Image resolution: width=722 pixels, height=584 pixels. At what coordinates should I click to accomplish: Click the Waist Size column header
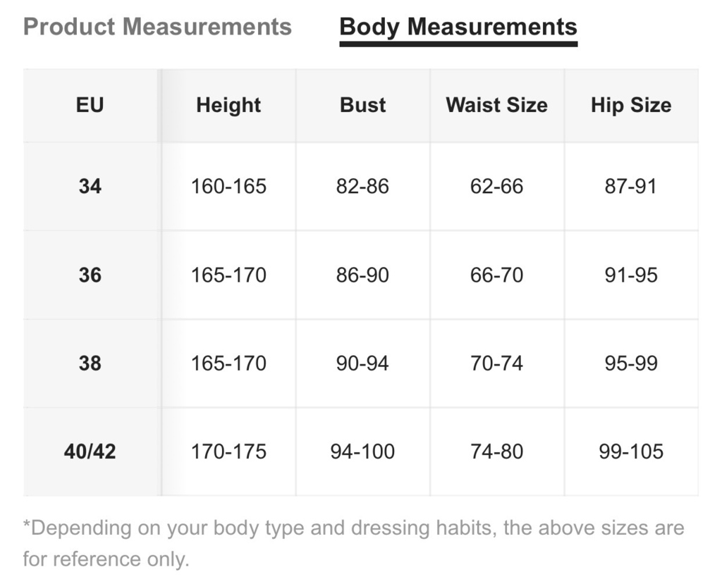pyautogui.click(x=497, y=105)
